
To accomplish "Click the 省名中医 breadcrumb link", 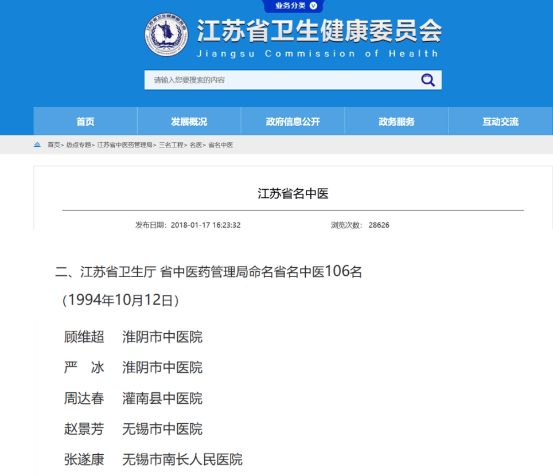I will click(x=220, y=145).
